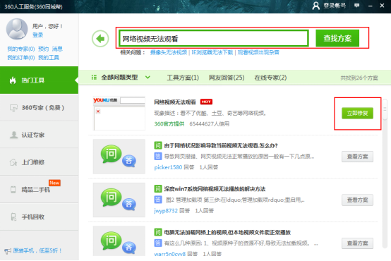Click the house repair icon beside 上门维修
391x261 pixels.
click(x=13, y=162)
